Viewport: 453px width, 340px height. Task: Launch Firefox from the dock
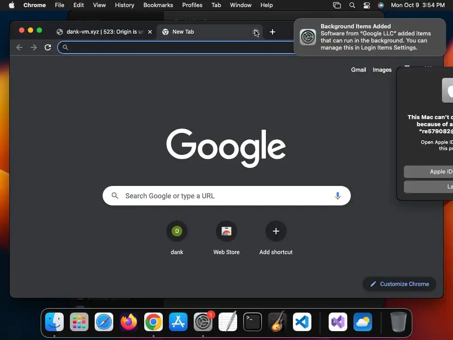pyautogui.click(x=129, y=322)
